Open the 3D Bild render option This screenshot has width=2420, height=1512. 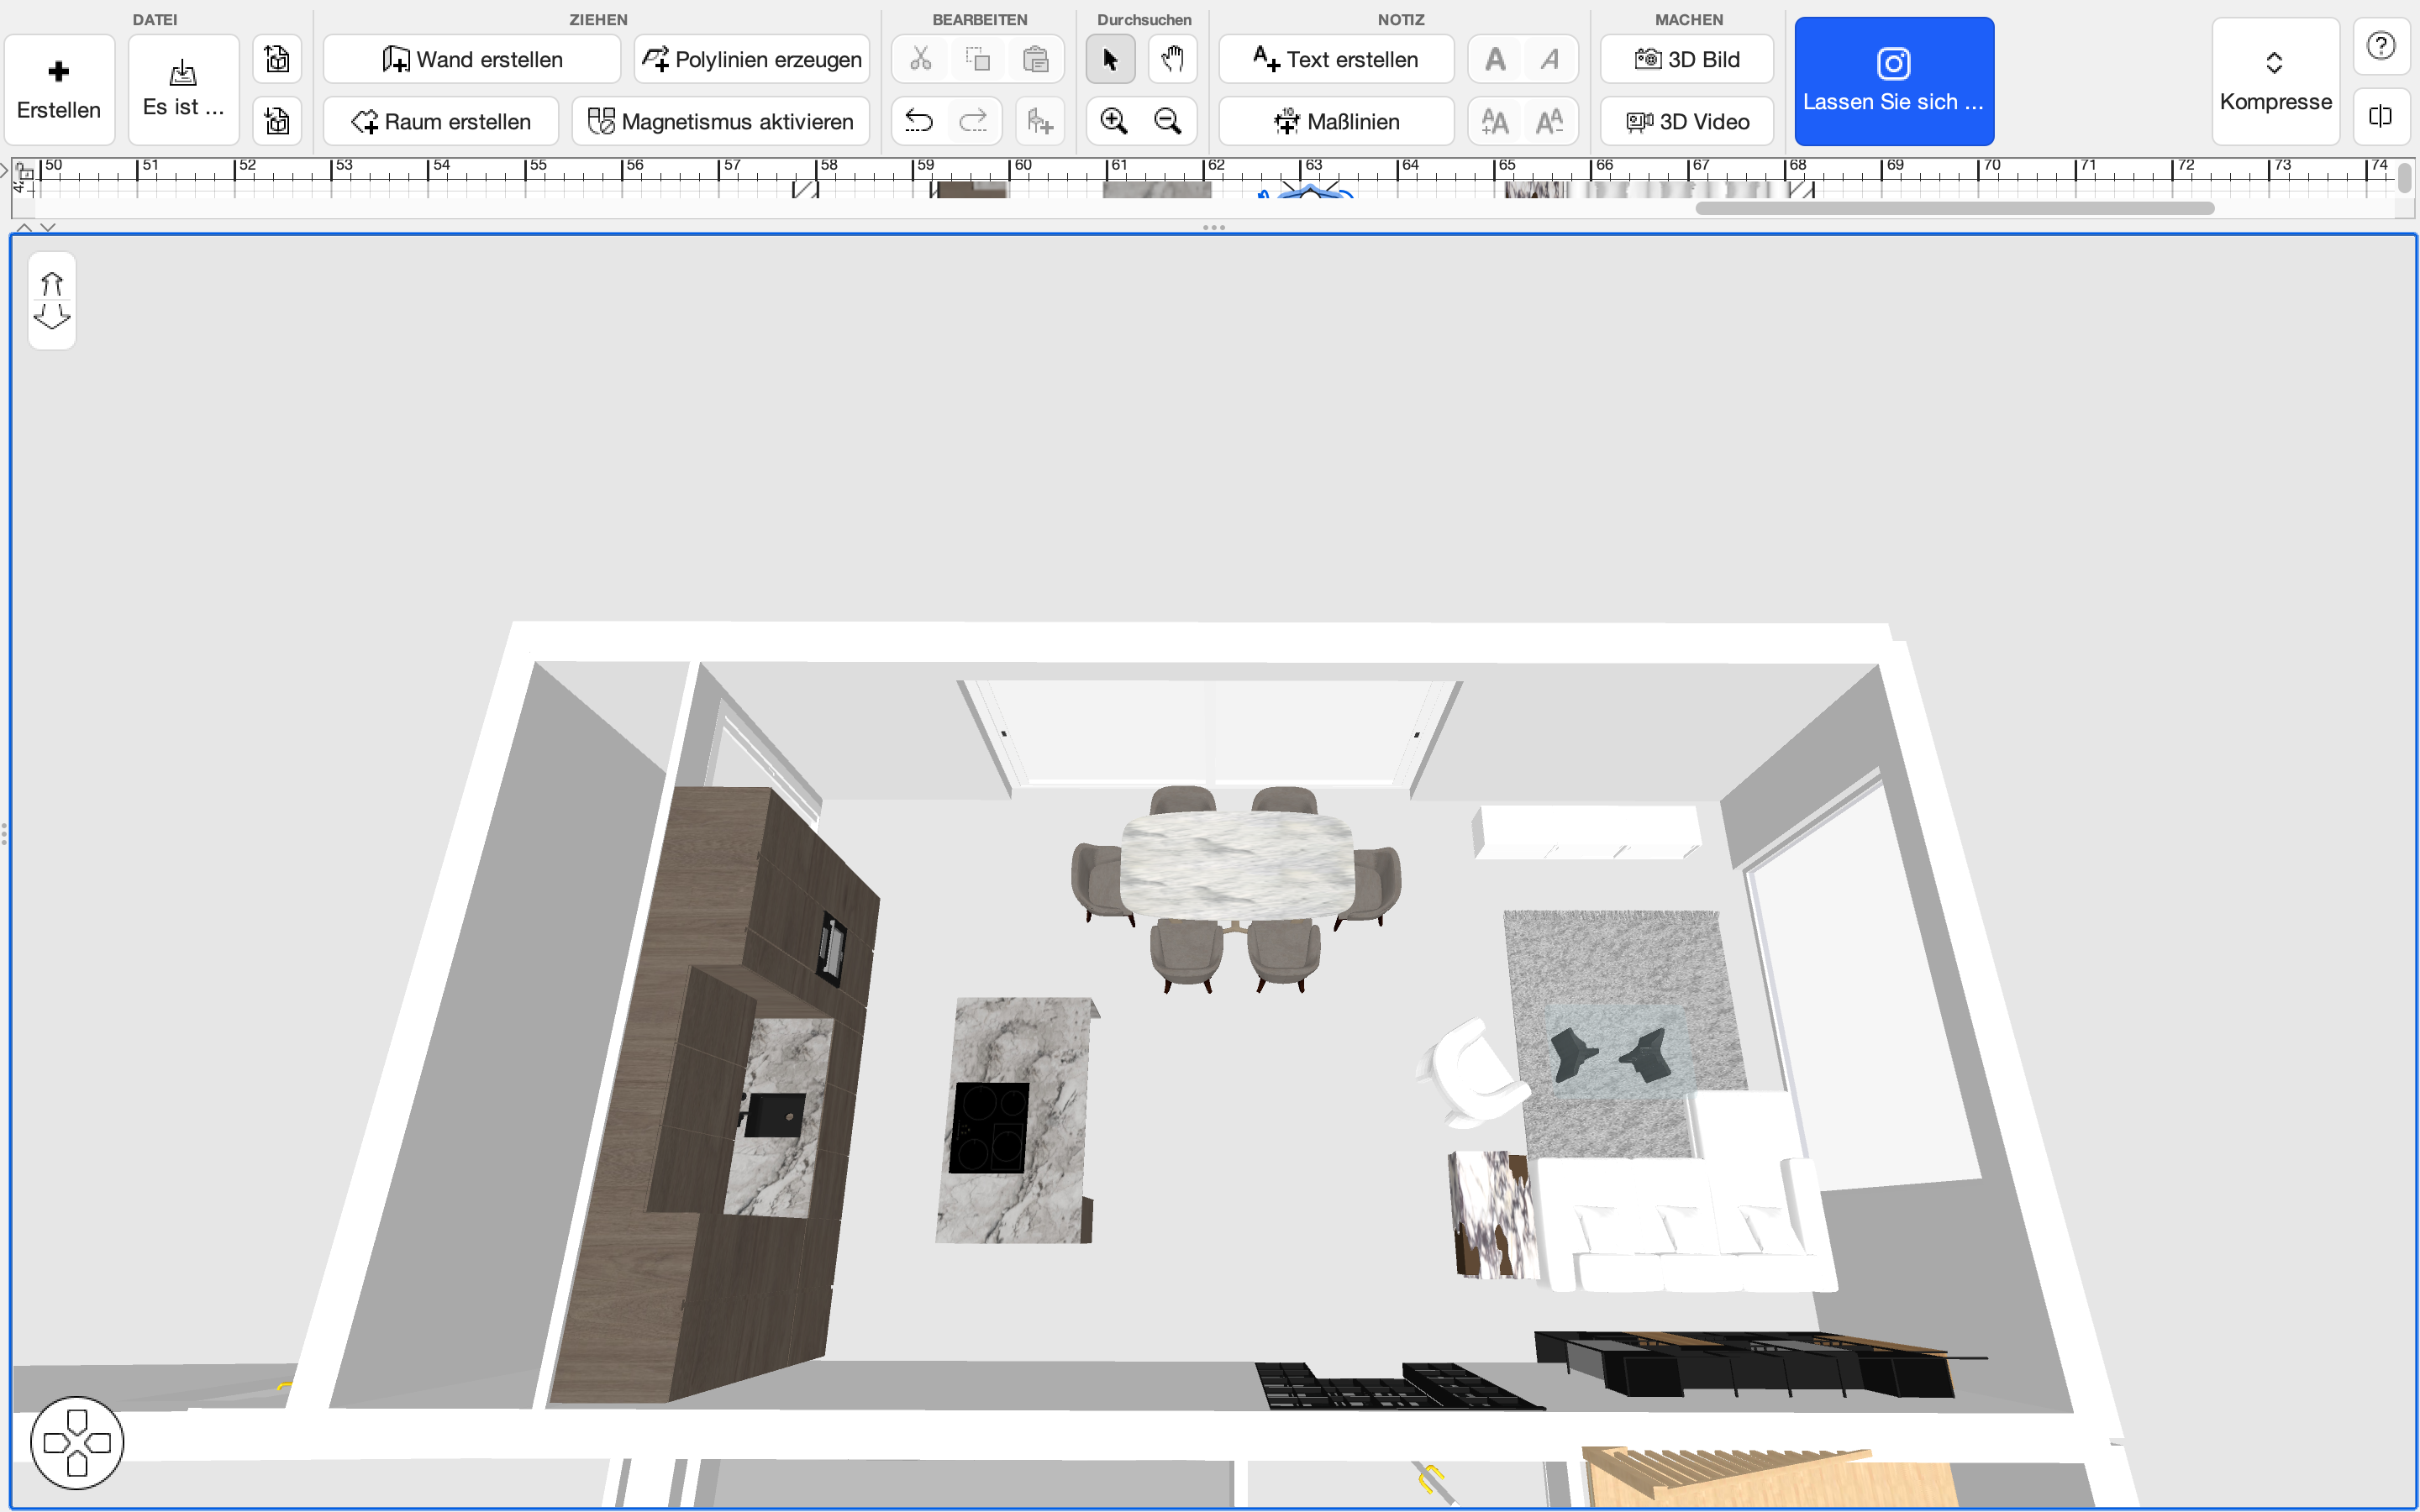pyautogui.click(x=1686, y=59)
